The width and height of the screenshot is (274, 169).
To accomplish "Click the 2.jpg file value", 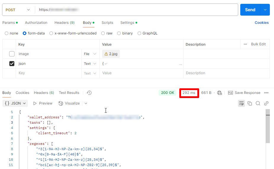I will pyautogui.click(x=111, y=54).
